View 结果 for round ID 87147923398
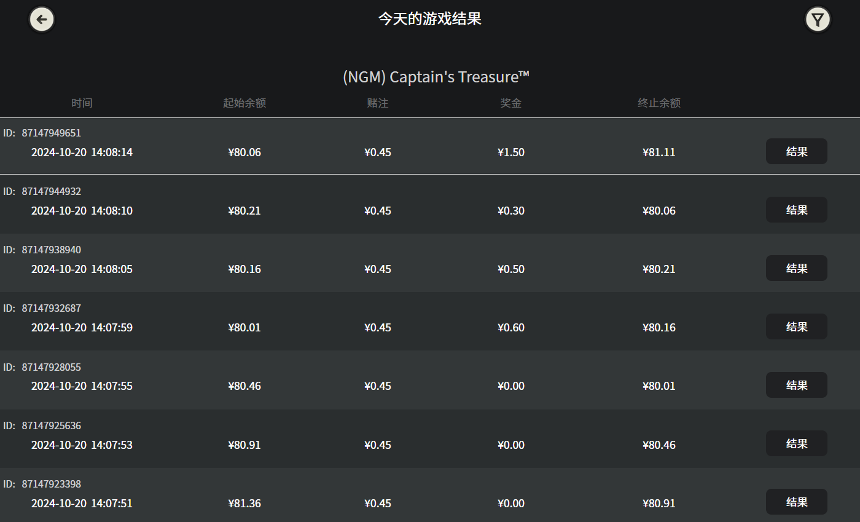Screen dimensions: 860x522 coord(796,502)
